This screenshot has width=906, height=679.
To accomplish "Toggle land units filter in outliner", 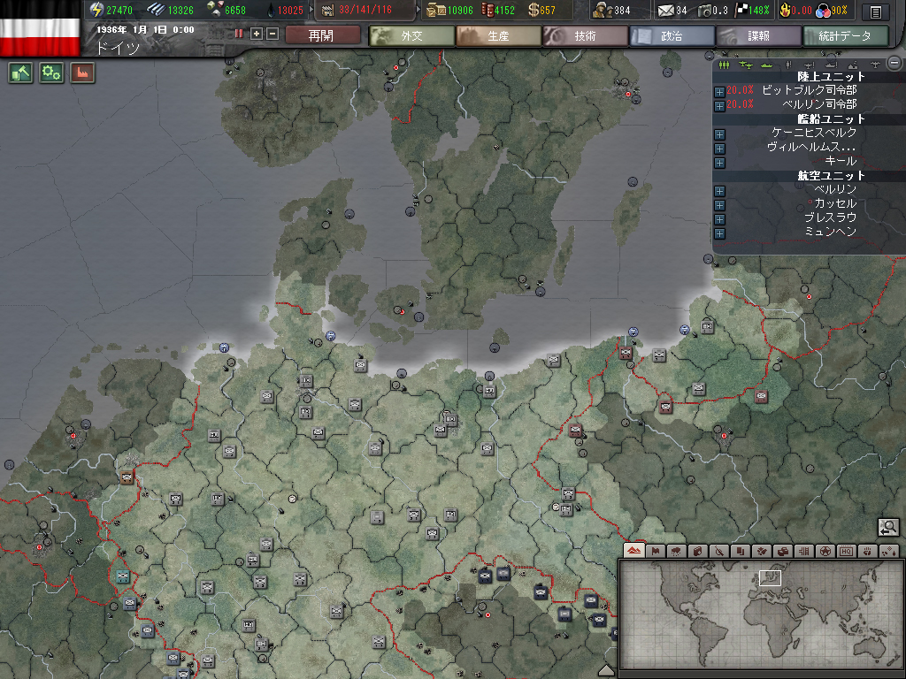I will click(724, 64).
